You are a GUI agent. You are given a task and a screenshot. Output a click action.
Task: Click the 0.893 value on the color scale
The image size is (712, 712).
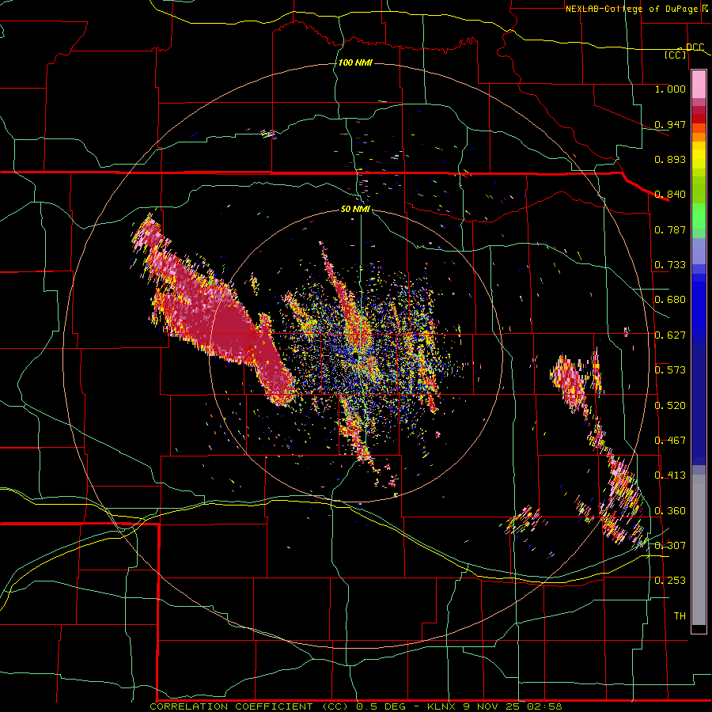(670, 159)
